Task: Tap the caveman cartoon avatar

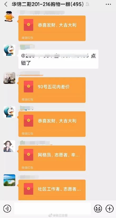Action: coord(9,16)
